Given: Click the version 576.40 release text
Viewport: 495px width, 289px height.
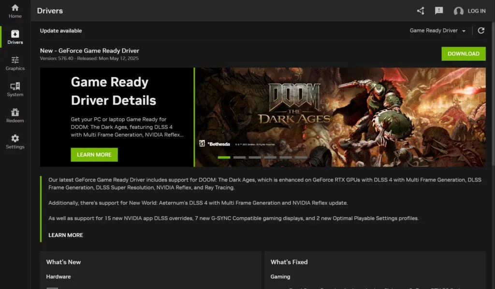Looking at the screenshot, I should point(89,58).
